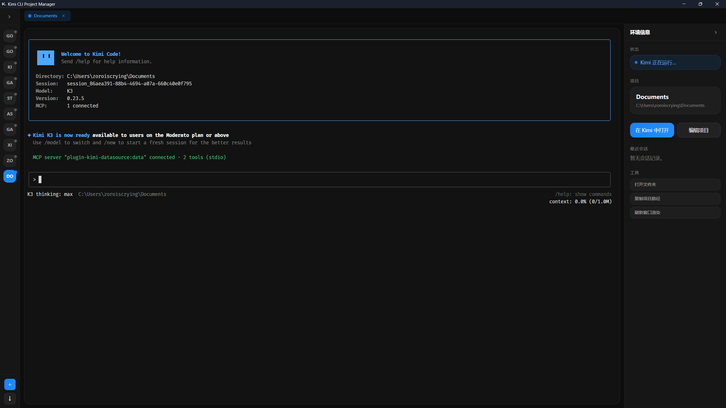This screenshot has height=408, width=726.
Task: Click the Kimi logo in title bar
Action: (4, 4)
